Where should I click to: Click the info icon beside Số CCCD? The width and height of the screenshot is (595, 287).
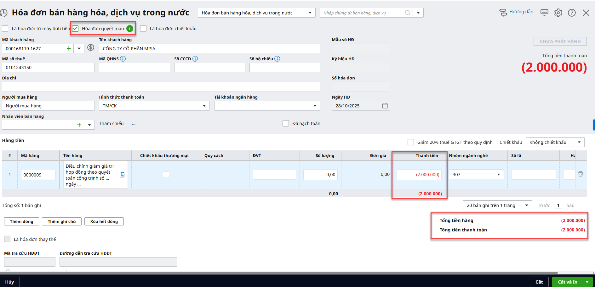click(195, 59)
